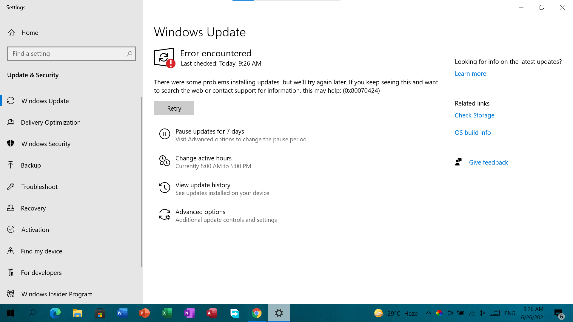Click the weather 29°C Haze widget

coord(396,313)
